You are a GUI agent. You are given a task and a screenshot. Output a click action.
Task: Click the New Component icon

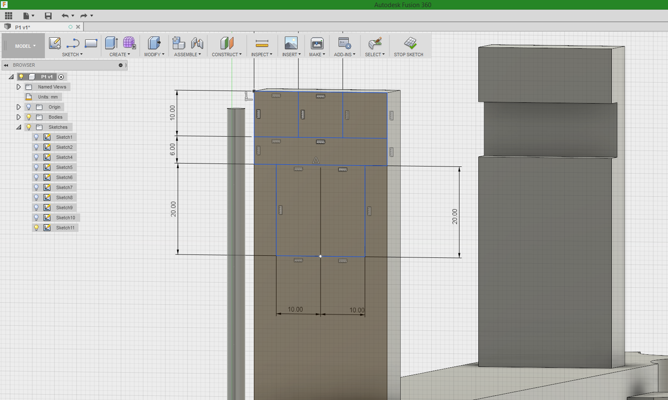point(179,43)
